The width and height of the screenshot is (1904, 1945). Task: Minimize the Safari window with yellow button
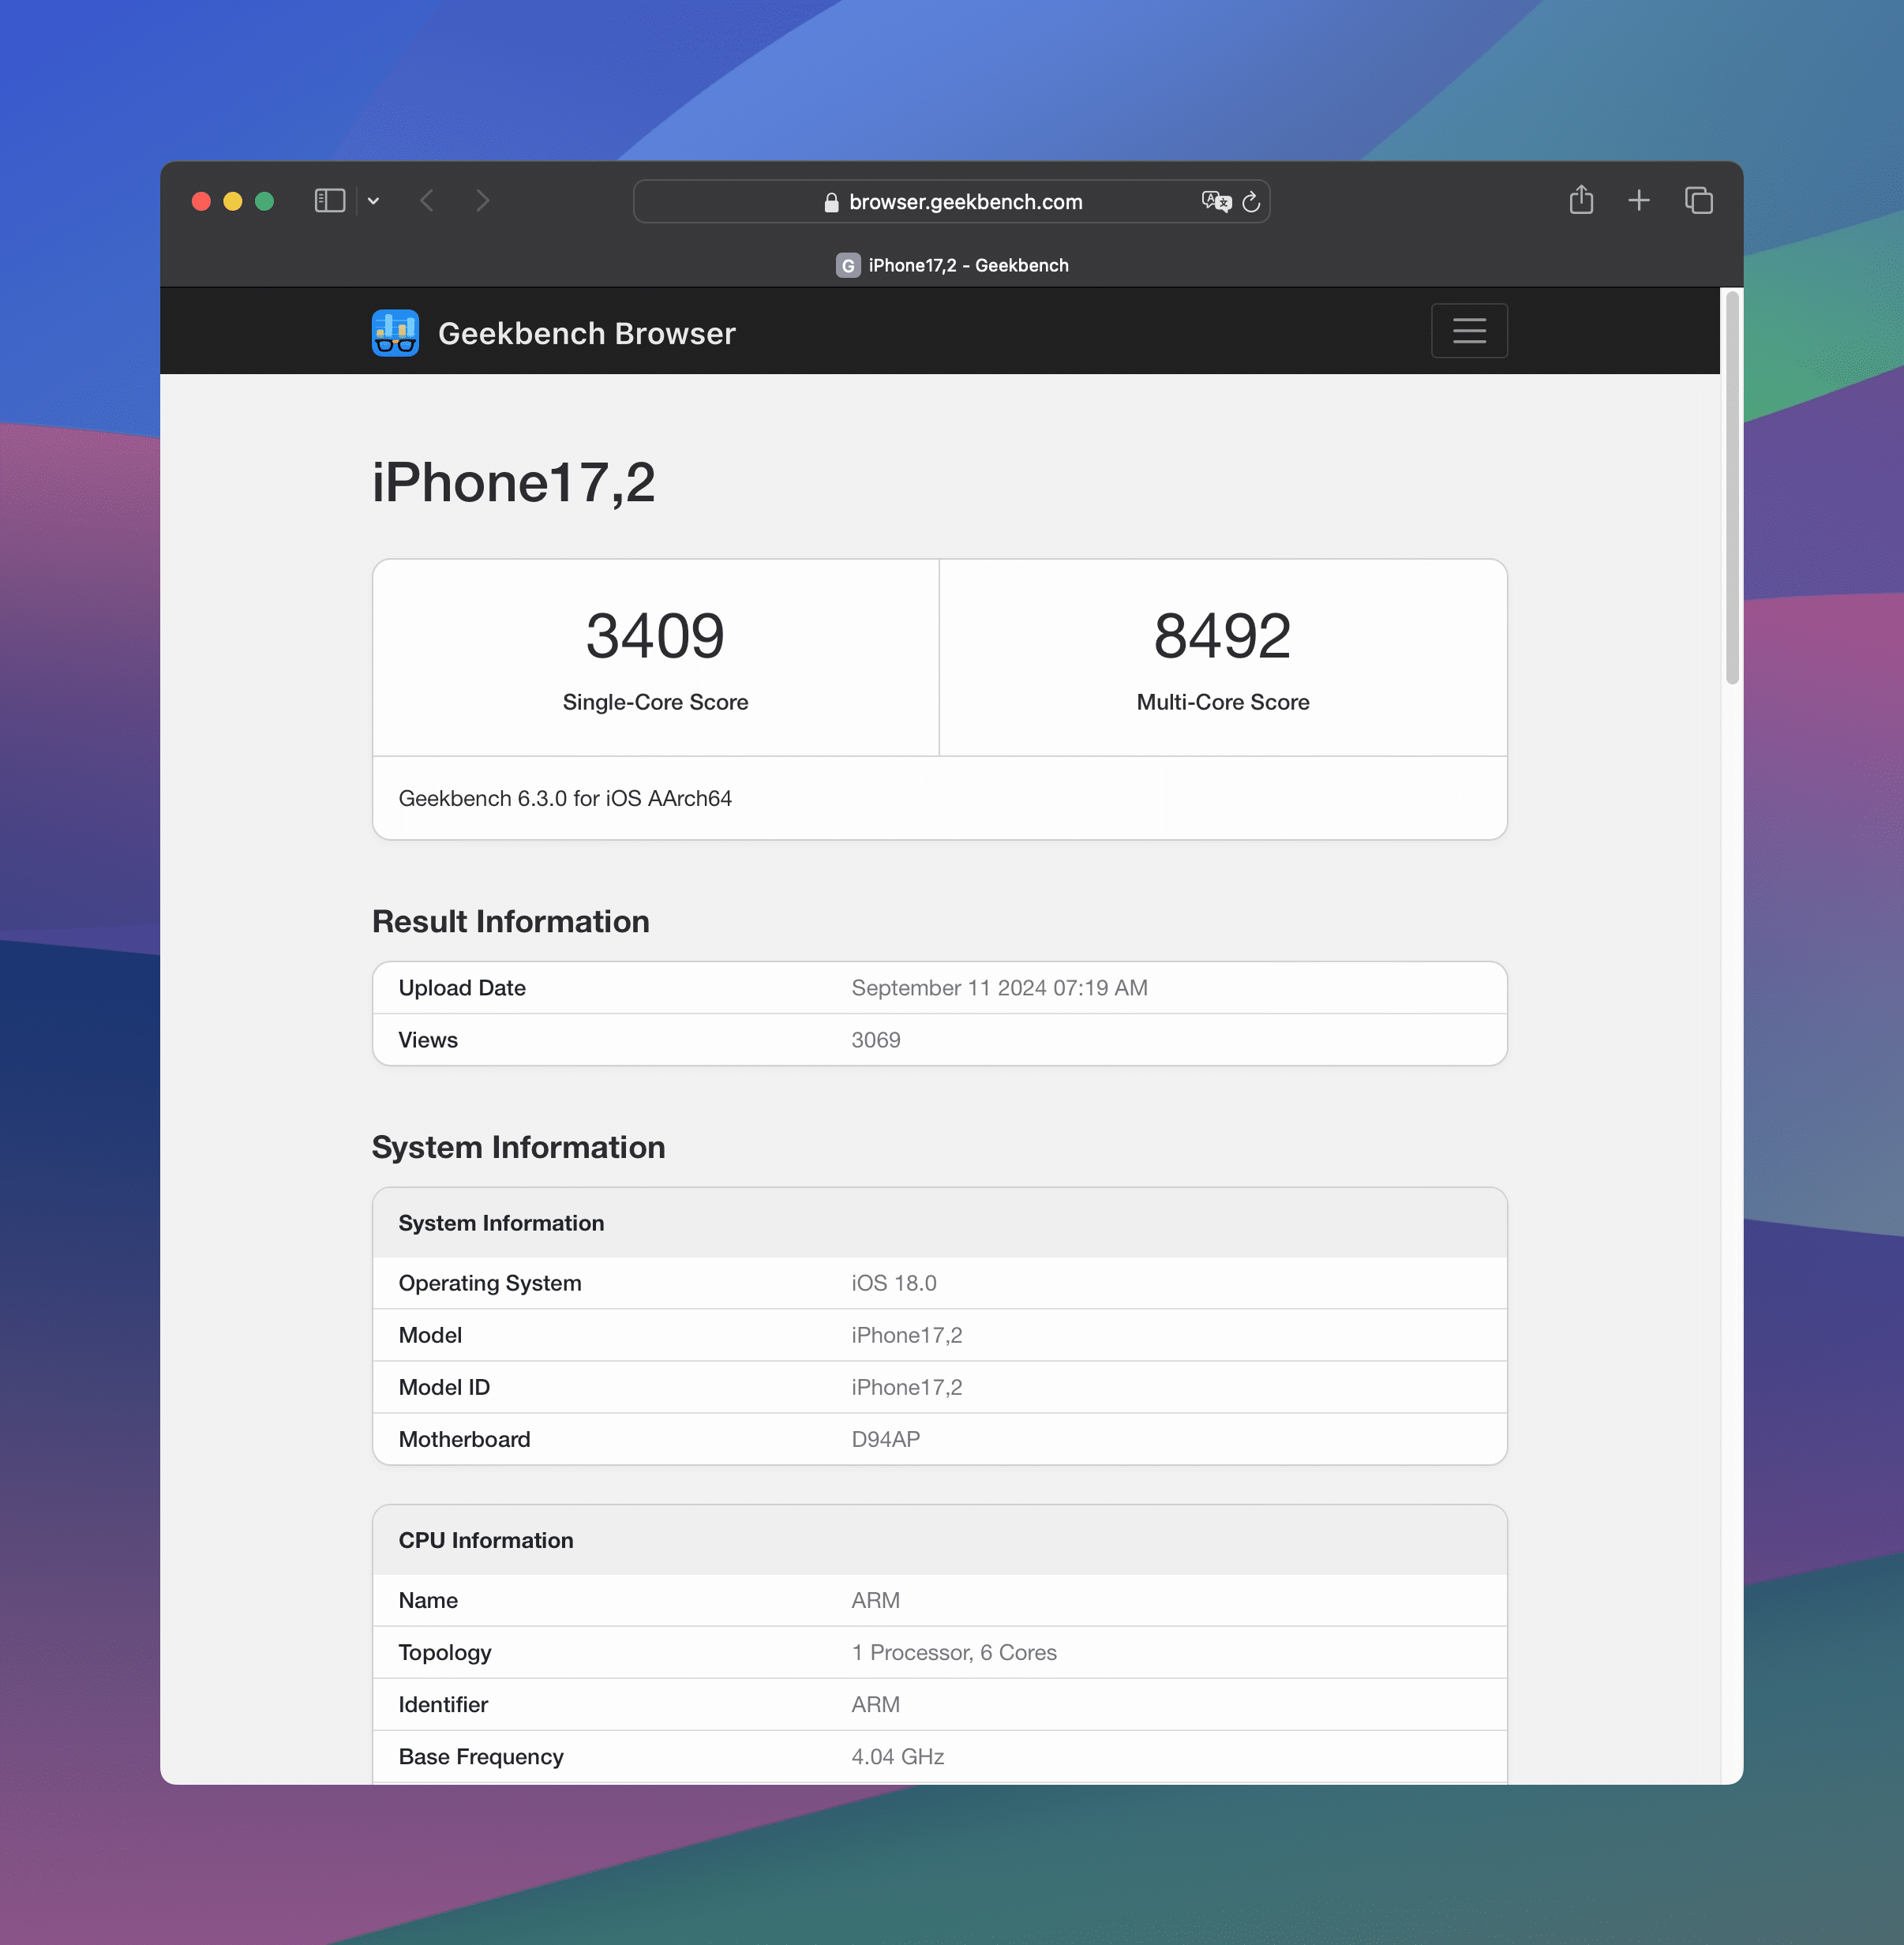click(233, 201)
